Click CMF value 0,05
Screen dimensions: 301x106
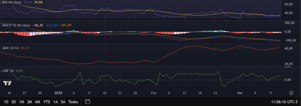pyautogui.click(x=19, y=71)
